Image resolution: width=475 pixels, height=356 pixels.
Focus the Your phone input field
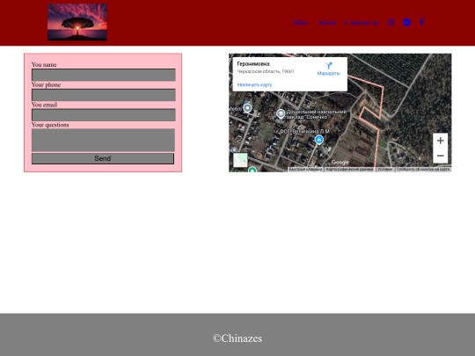(x=104, y=95)
